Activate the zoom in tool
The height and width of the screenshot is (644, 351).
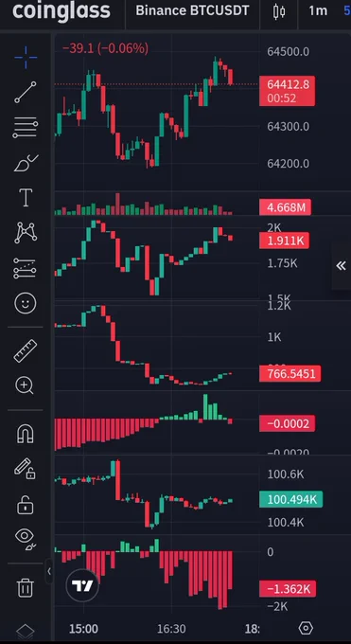pos(25,385)
